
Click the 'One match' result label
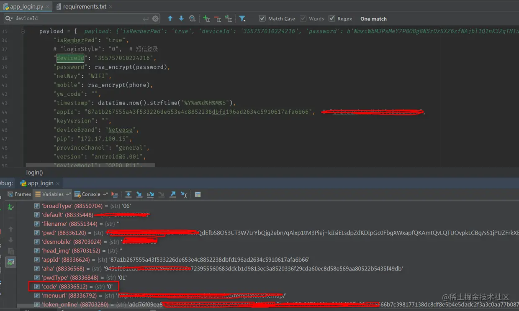click(x=373, y=19)
